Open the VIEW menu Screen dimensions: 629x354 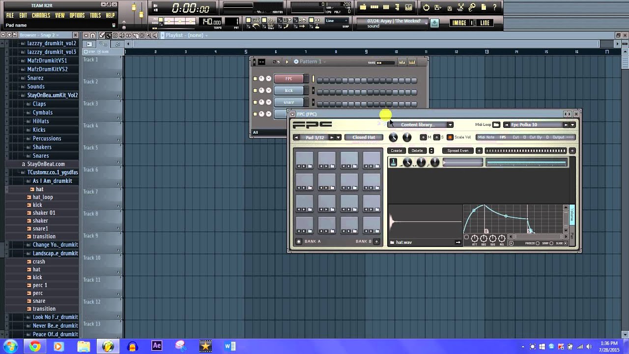60,16
